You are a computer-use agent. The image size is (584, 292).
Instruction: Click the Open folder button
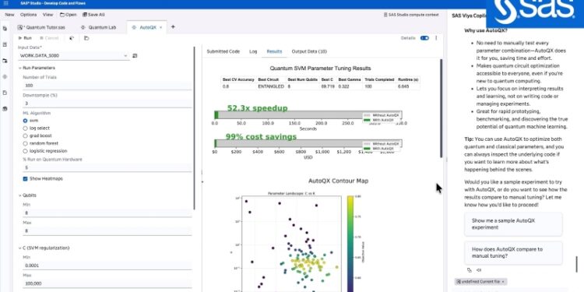pos(69,15)
